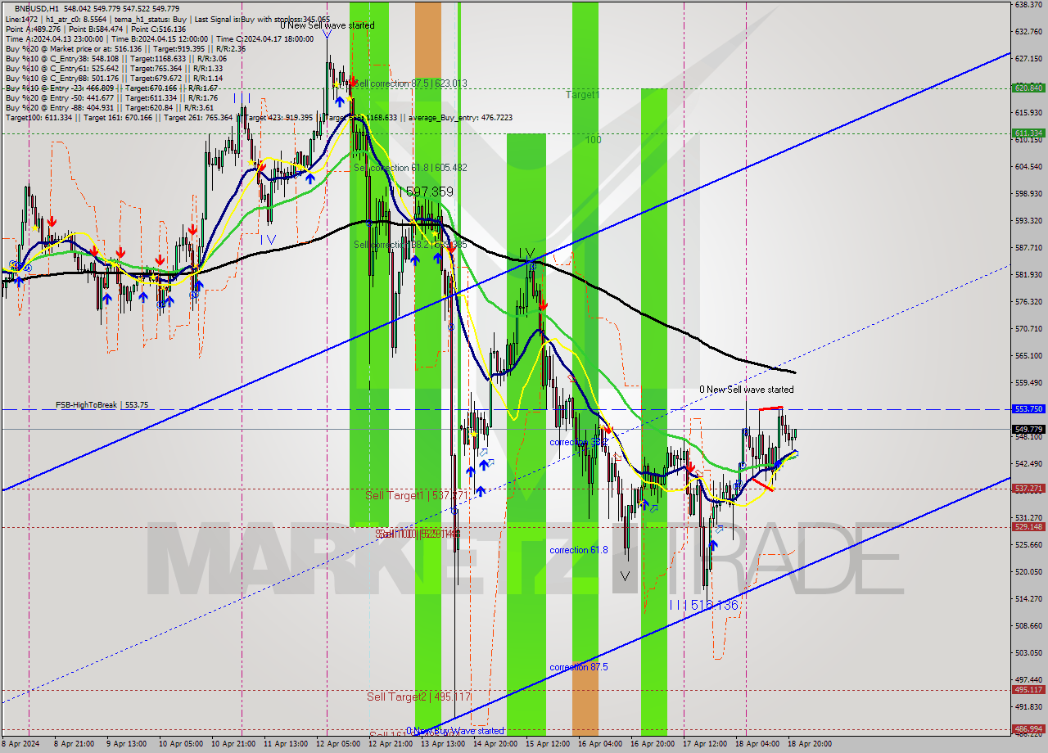Click the green 611.334 price tag
1048x753 pixels.
tap(1028, 133)
